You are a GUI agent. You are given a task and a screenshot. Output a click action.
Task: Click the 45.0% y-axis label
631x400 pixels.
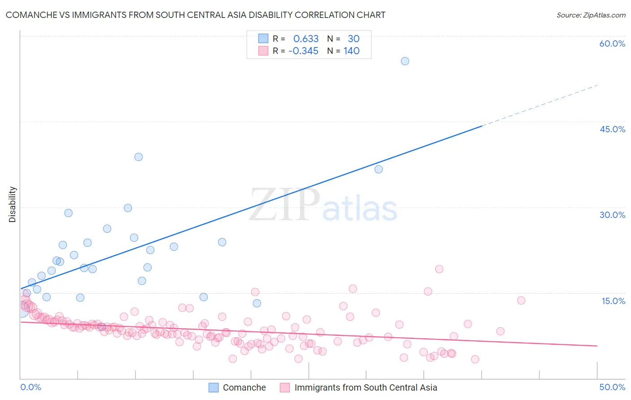612,129
